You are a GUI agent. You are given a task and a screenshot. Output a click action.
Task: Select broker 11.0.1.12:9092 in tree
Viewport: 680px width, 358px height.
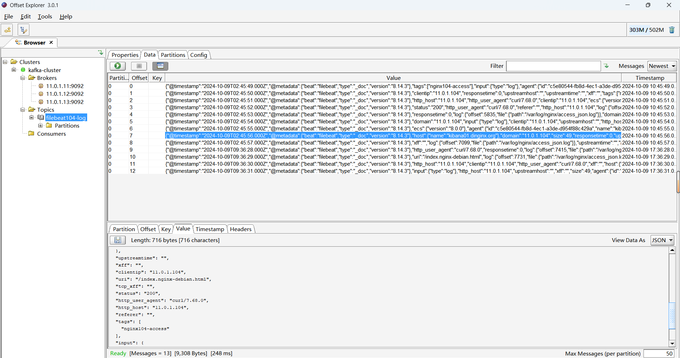click(x=65, y=94)
